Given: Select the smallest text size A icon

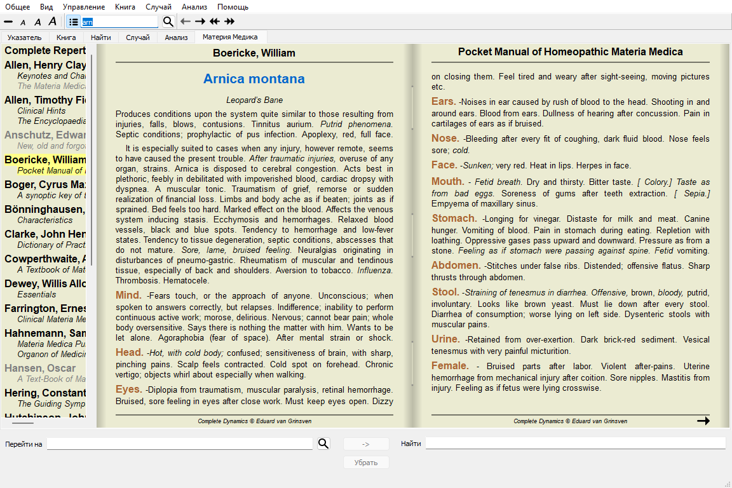Looking at the screenshot, I should click(x=23, y=22).
